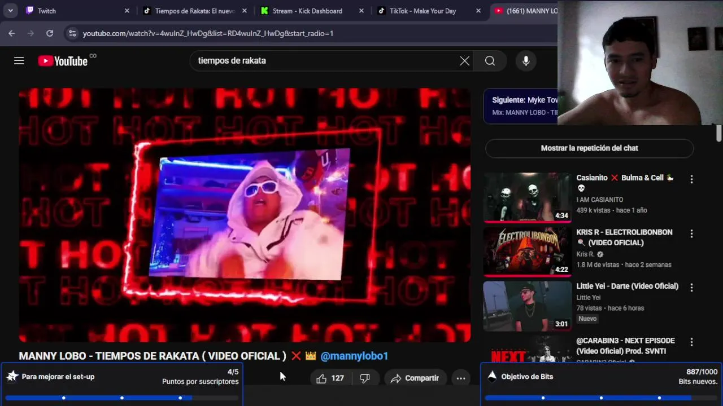Close the Tiempos de Rakata tab
Viewport: 723px width, 406px height.
(x=244, y=11)
